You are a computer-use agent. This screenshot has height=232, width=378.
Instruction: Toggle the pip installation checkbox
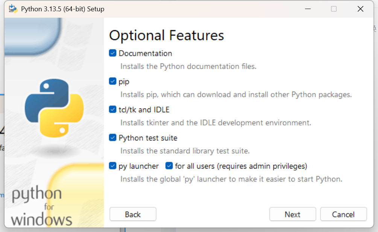(112, 81)
